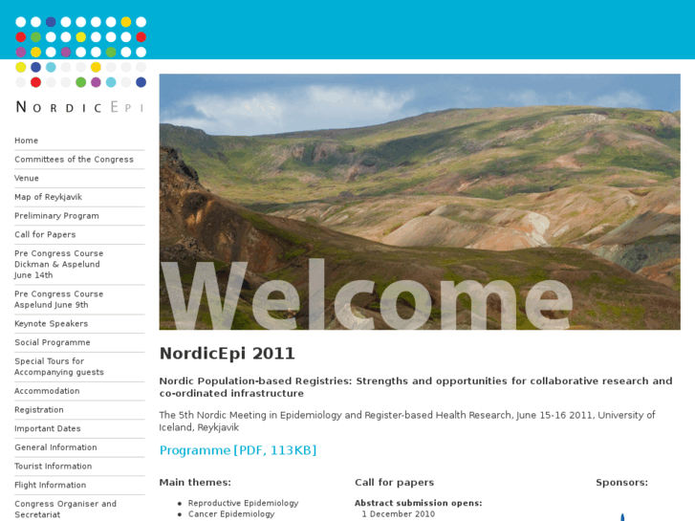Click the Cancer Epidemiology list item
695x521 pixels.
pos(231,514)
